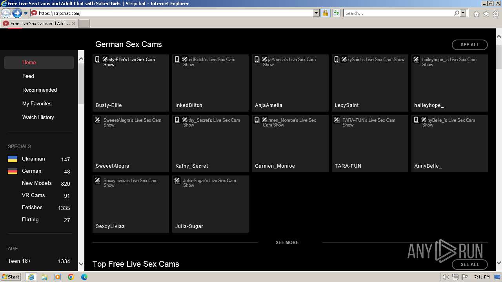Click the browser Home icon
Screen dimensions: 502x282
[476, 14]
